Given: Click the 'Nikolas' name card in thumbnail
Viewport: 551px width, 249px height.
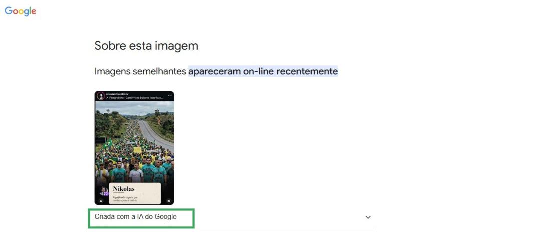Looking at the screenshot, I should (135, 193).
